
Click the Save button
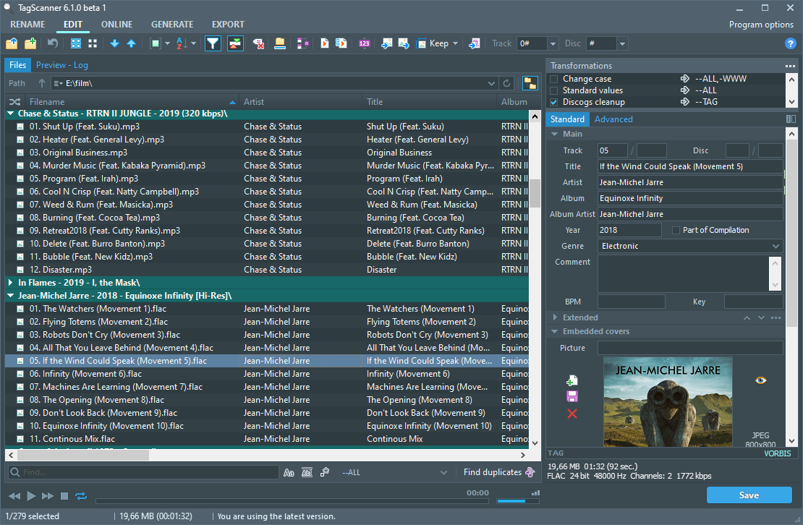[749, 495]
